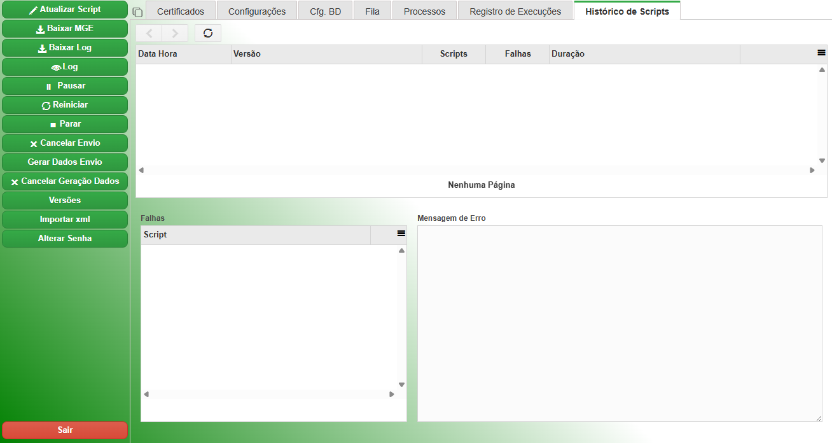
Task: Sort by Duração column header
Action: 645,54
